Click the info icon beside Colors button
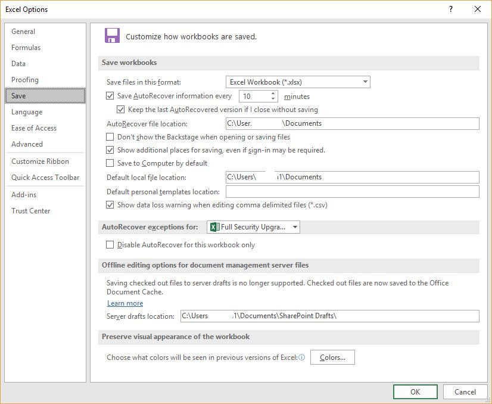This screenshot has width=492, height=404. point(301,358)
